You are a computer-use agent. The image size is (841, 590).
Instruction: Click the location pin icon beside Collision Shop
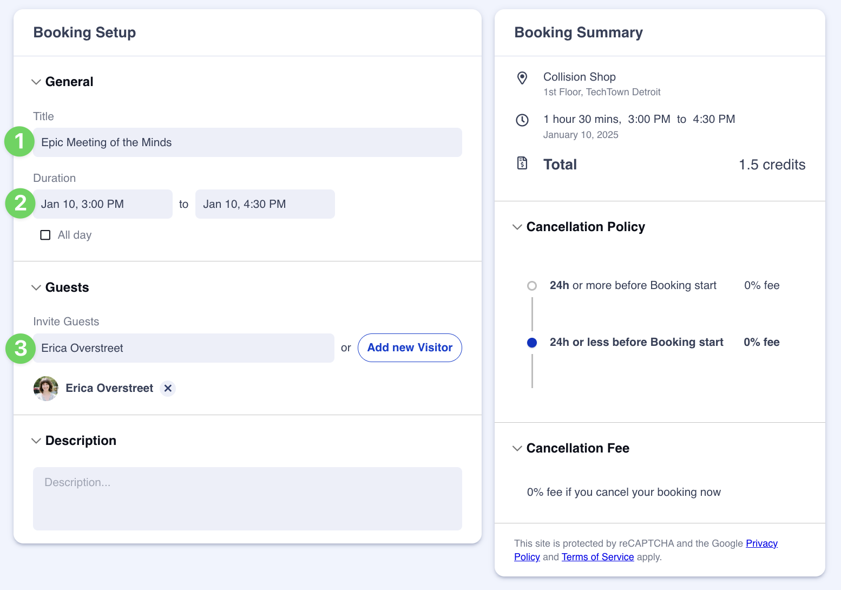pos(522,78)
